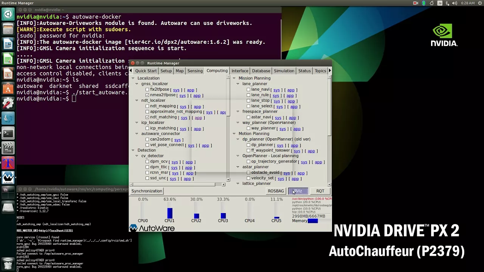The height and width of the screenshot is (272, 484).
Task: Open the power session menu icon
Action: [x=479, y=3]
